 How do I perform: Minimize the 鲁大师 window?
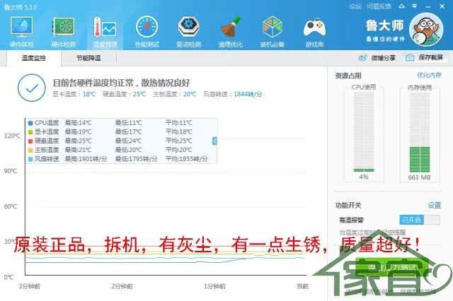[428, 6]
